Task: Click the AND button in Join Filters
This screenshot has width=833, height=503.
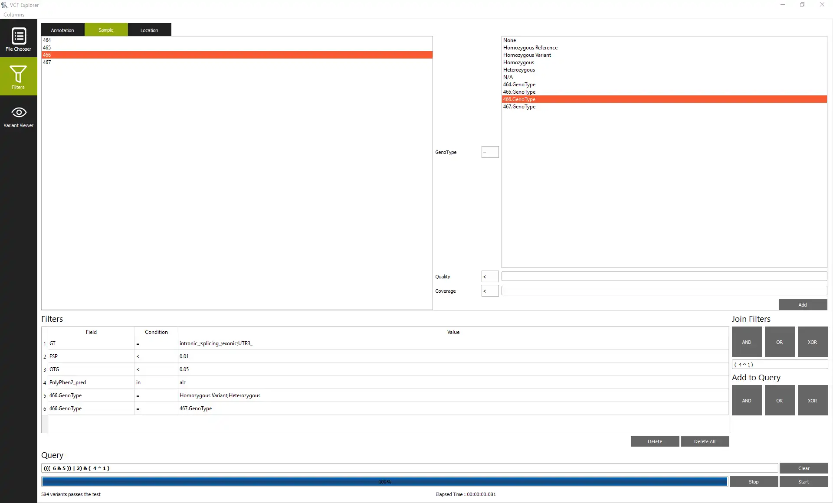Action: (747, 341)
